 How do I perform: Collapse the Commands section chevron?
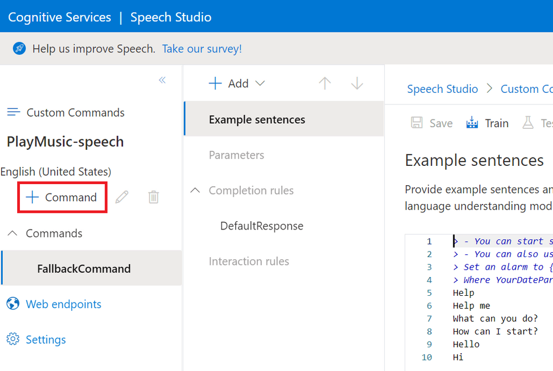(x=12, y=233)
